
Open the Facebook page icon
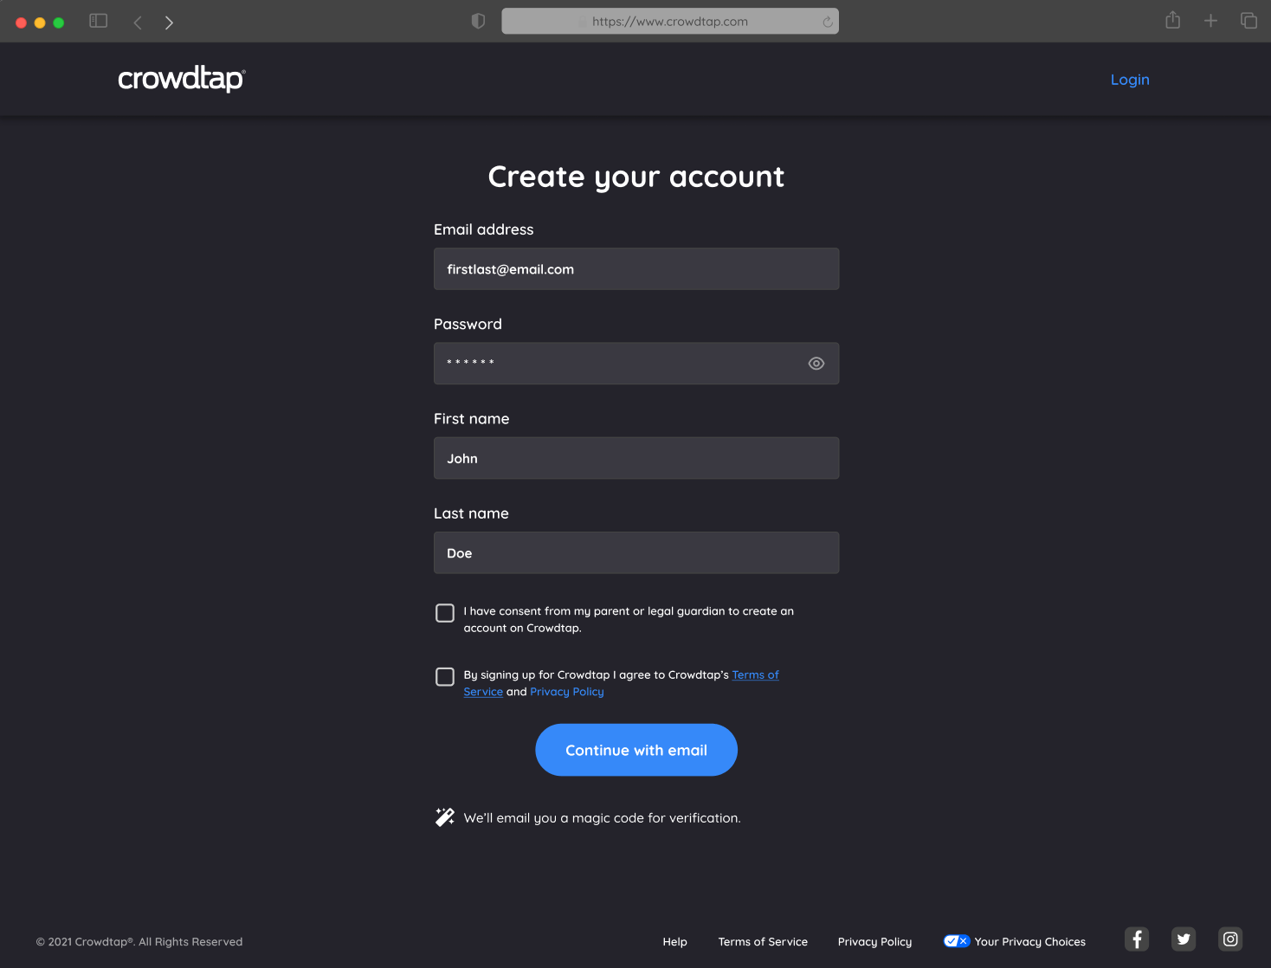click(x=1137, y=939)
